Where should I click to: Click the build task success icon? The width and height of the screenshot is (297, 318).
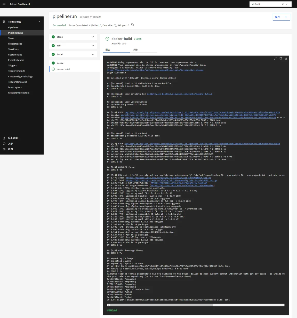point(53,55)
